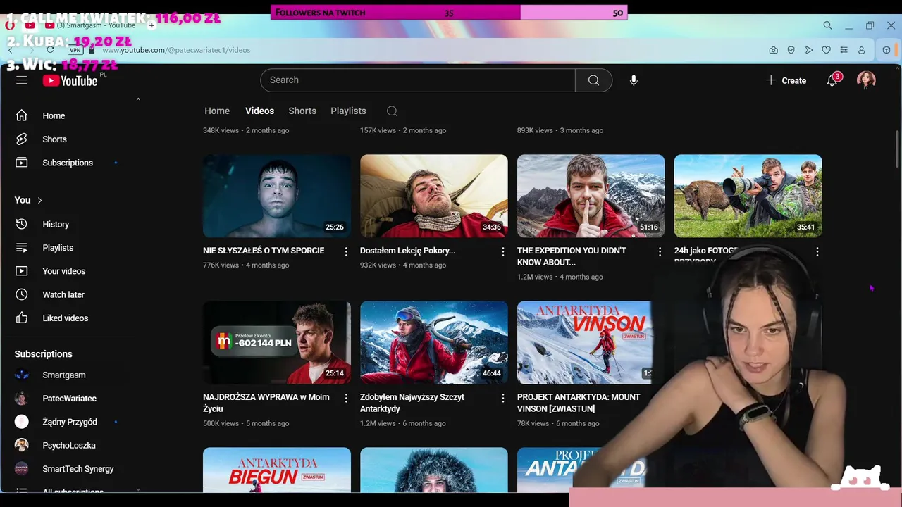The height and width of the screenshot is (507, 902).
Task: Open the Create button menu
Action: point(786,80)
